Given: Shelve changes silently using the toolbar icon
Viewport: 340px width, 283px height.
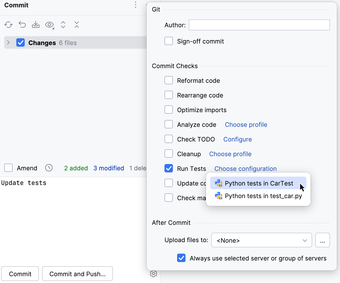Looking at the screenshot, I should (x=36, y=24).
